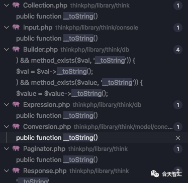The height and width of the screenshot is (183, 188).
Task: Click the PHP elephant icon for Paginator.php
Action: coord(16,148)
